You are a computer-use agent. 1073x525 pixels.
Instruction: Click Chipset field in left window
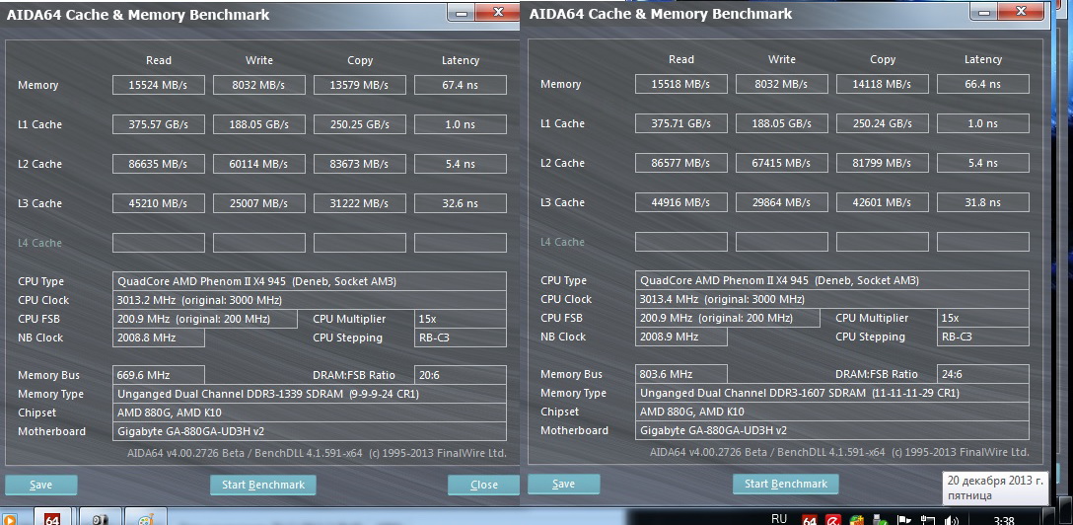pyautogui.click(x=310, y=412)
